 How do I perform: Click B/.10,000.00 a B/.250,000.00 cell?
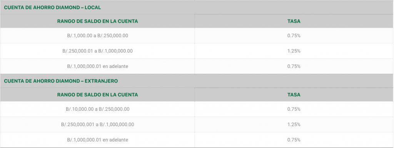[x=97, y=109]
